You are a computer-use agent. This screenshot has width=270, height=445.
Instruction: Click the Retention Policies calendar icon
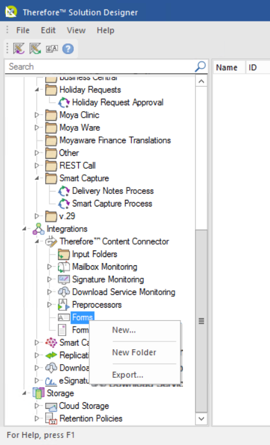51,419
